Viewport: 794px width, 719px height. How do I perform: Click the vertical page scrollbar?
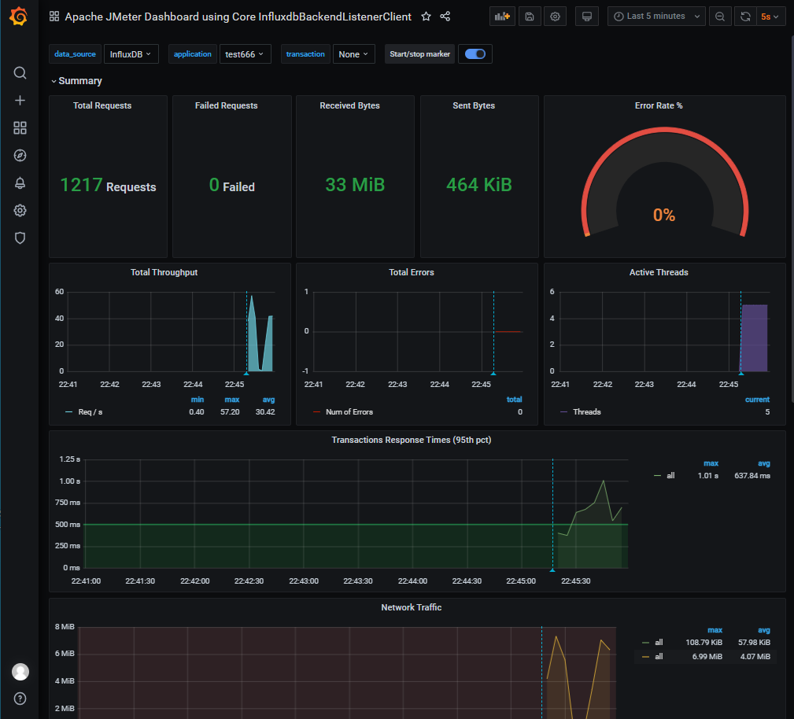pos(792,218)
